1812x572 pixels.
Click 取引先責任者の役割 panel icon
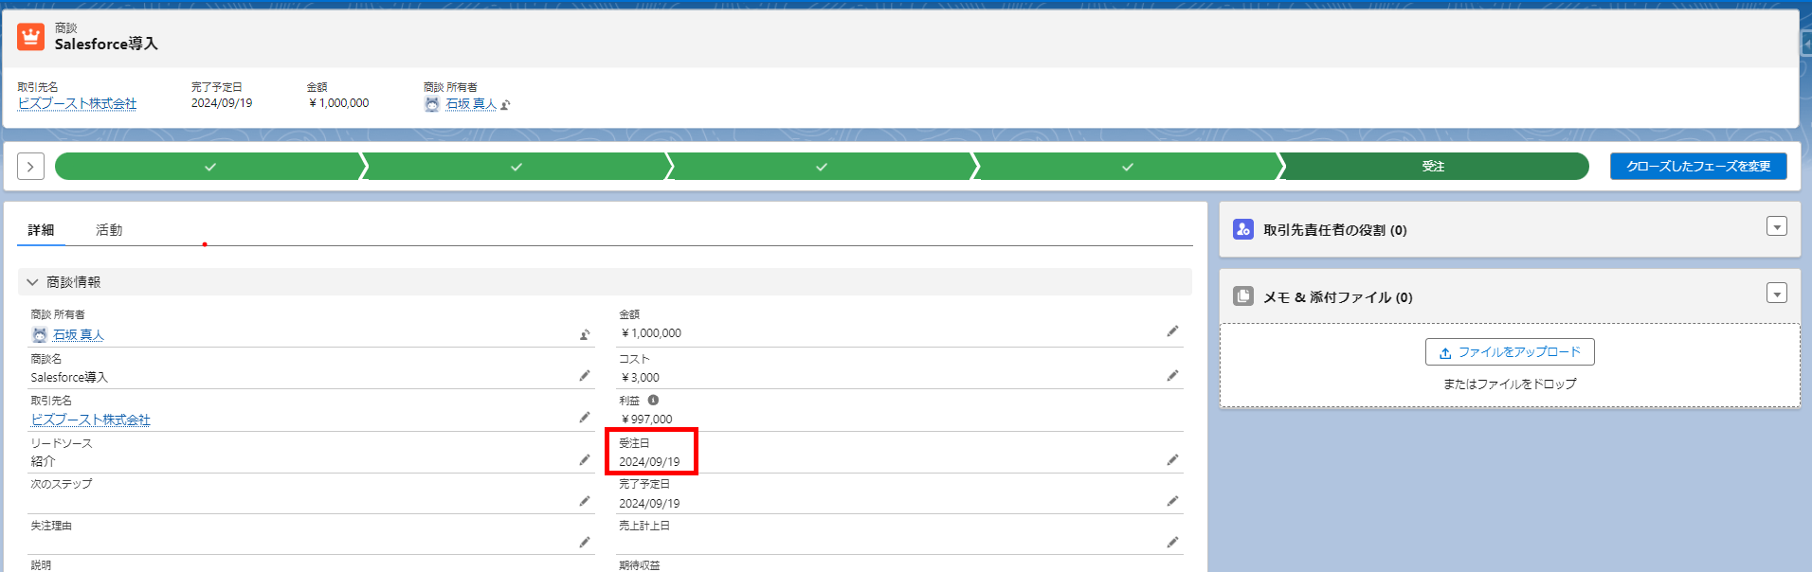tap(1243, 229)
